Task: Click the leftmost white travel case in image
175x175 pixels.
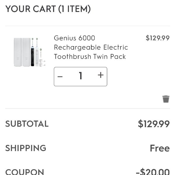Action: click(x=18, y=52)
